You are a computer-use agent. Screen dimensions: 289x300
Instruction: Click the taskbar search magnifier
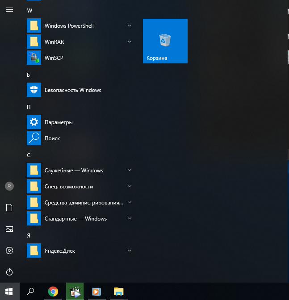click(x=30, y=292)
